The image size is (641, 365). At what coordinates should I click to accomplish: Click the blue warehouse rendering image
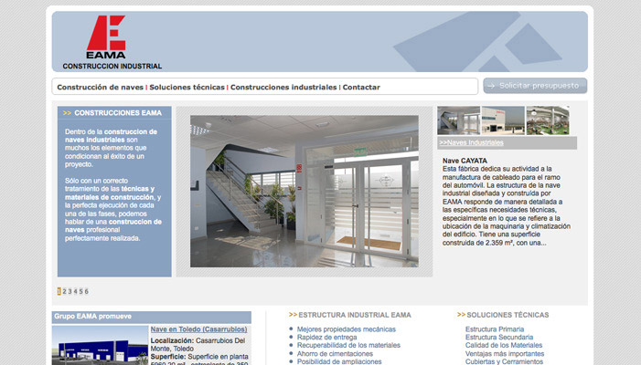(101, 345)
